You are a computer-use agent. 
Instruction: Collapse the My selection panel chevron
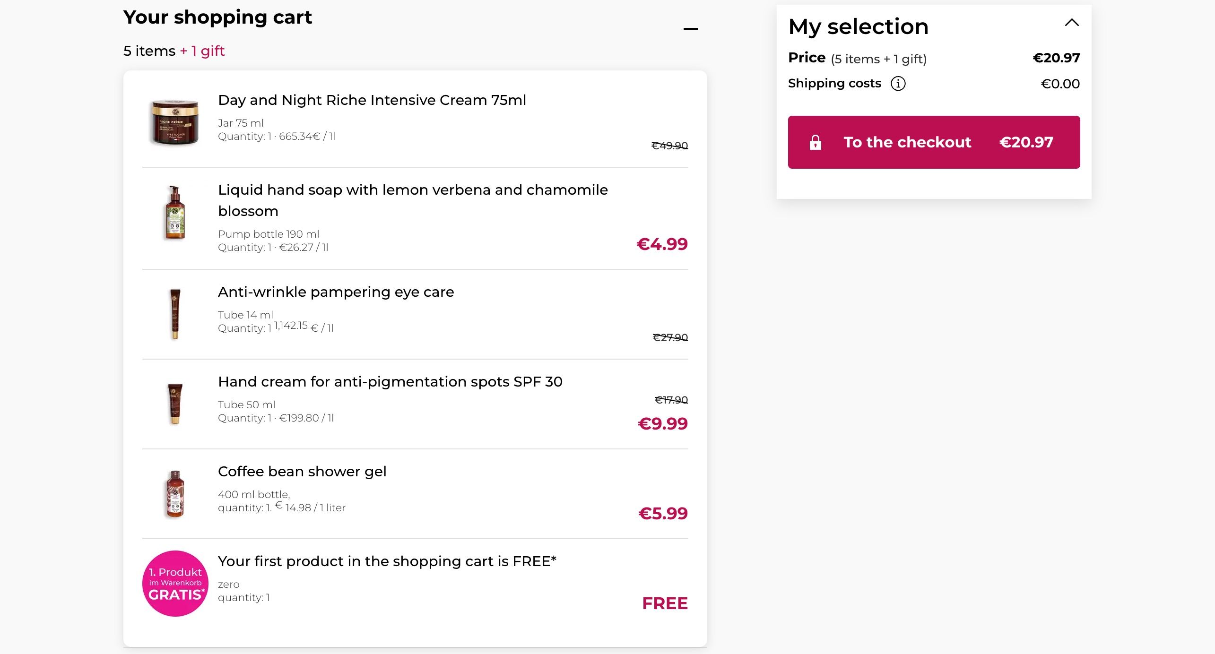tap(1071, 23)
